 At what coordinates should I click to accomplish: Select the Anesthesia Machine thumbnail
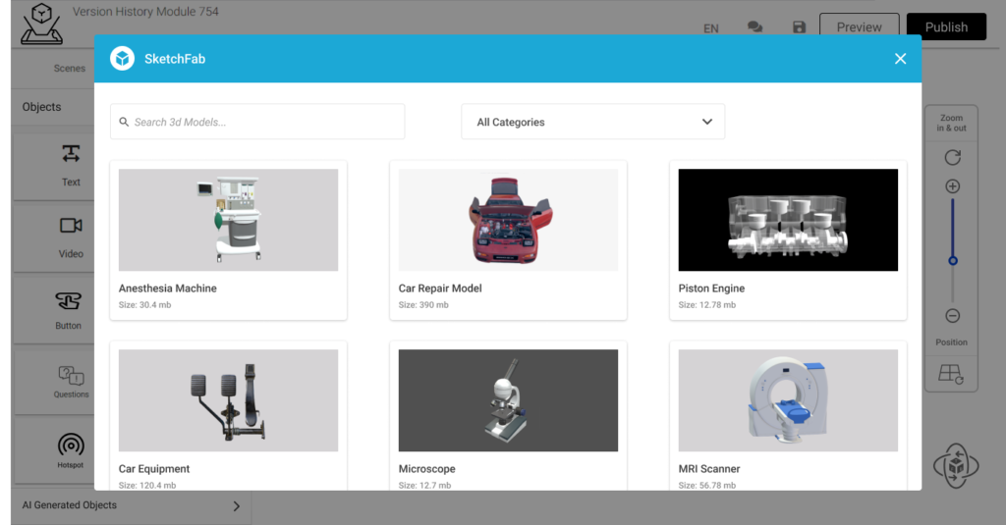click(x=228, y=220)
